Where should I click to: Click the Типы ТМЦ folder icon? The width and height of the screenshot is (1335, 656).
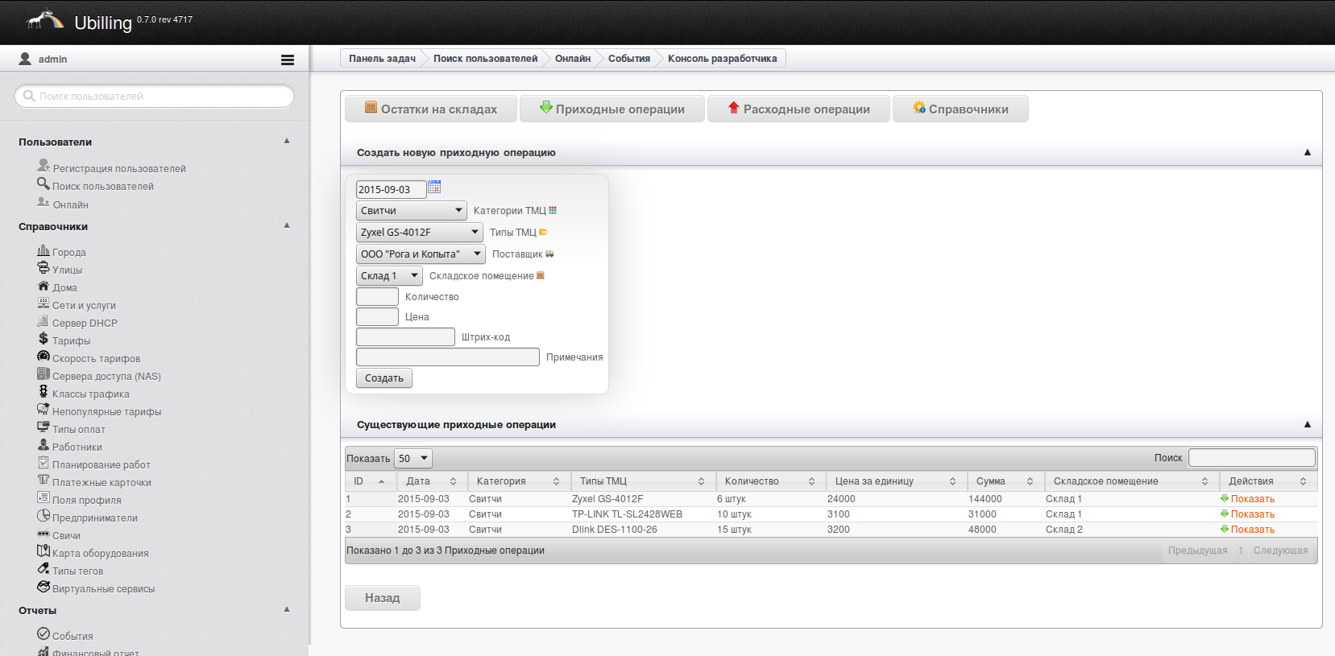(x=543, y=233)
